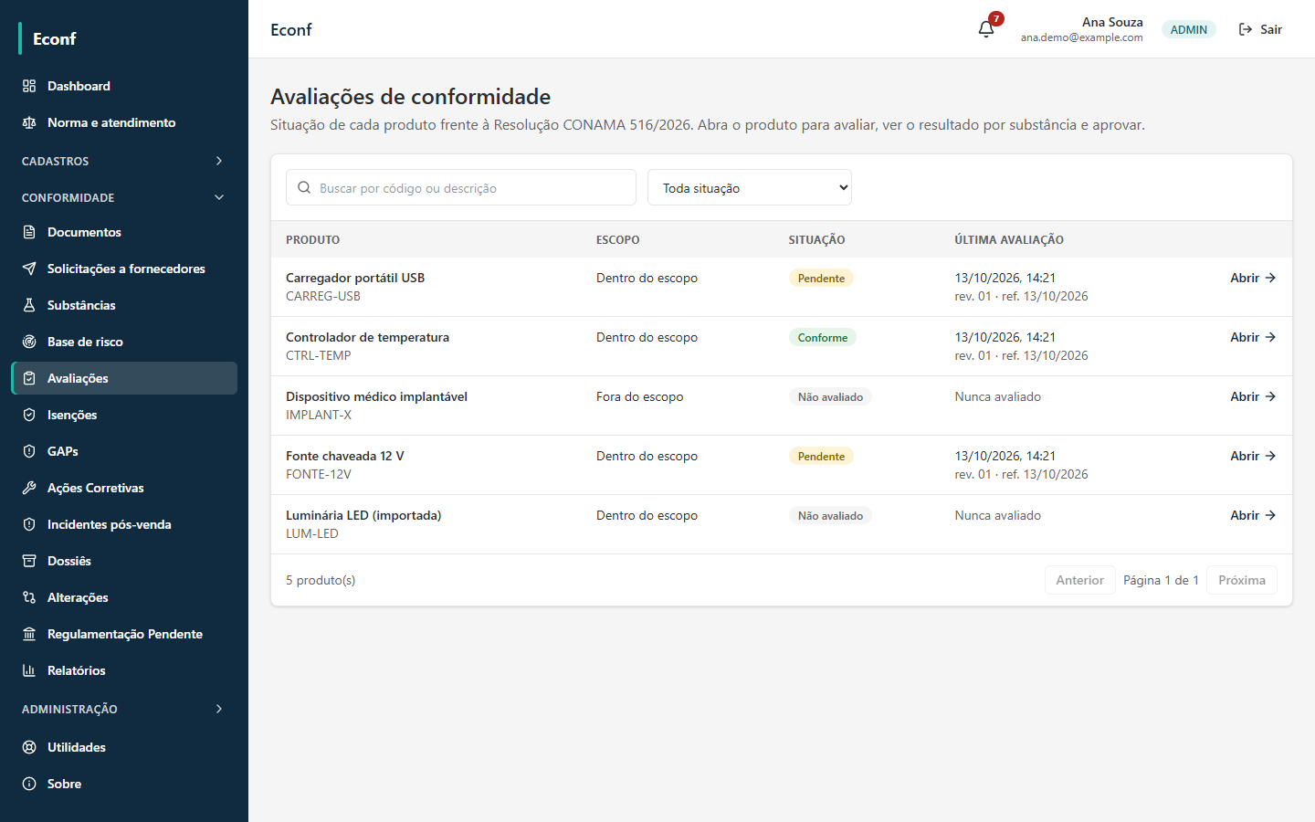Viewport: 1315px width, 822px height.
Task: Click the Alterações branch icon
Action: (x=29, y=597)
